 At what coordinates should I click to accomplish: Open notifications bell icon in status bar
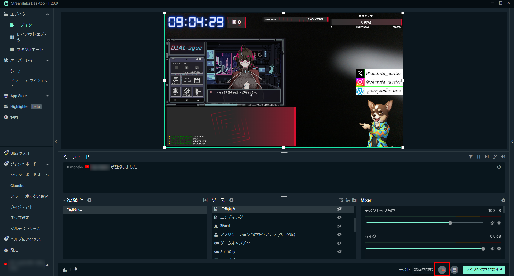point(76,269)
